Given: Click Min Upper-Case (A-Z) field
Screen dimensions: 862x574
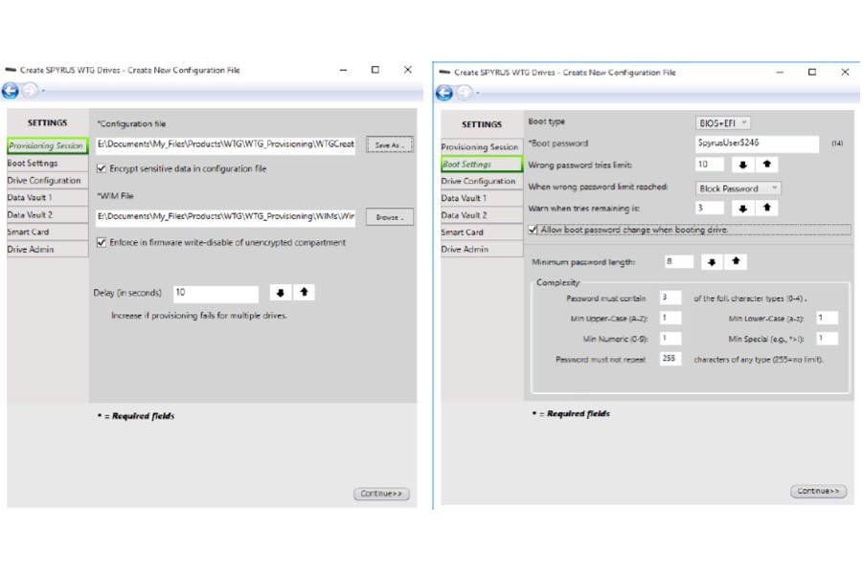Looking at the screenshot, I should [670, 318].
